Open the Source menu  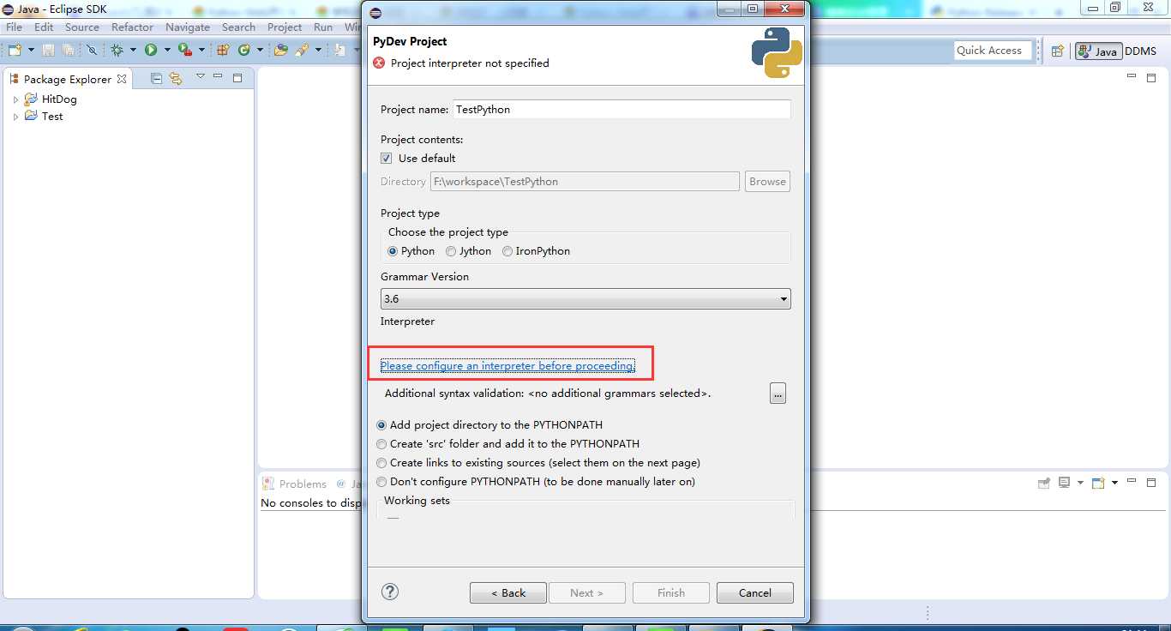click(82, 27)
